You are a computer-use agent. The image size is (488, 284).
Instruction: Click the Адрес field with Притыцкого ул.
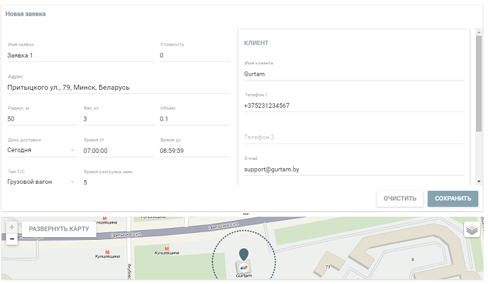coord(118,88)
